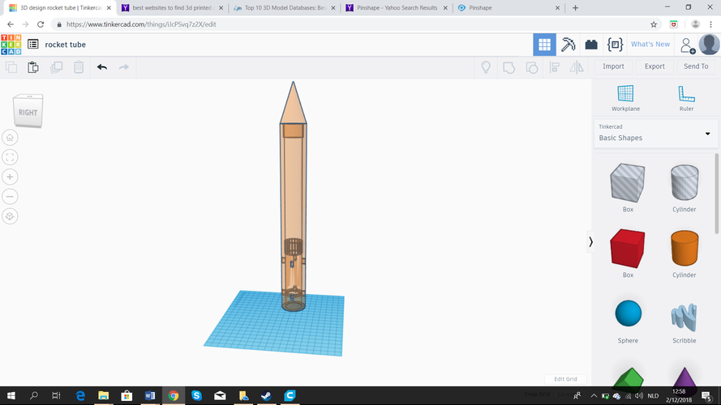Viewport: 721px width, 405px height.
Task: Redo the last action
Action: pyautogui.click(x=124, y=67)
